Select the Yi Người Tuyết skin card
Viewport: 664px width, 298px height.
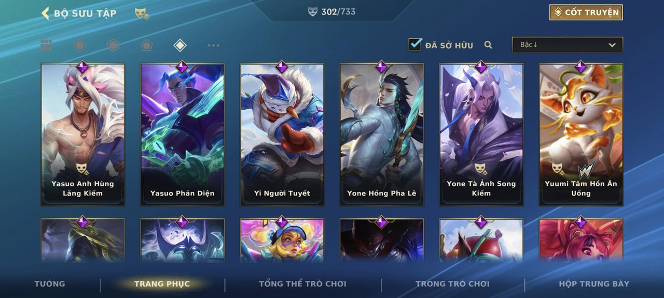tap(282, 135)
